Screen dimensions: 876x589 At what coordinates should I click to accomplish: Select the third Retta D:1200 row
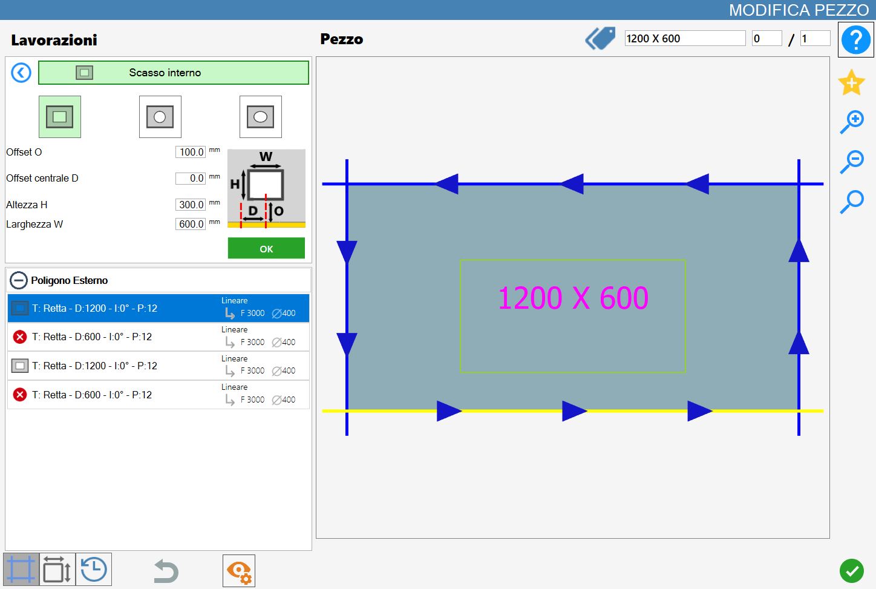point(159,366)
